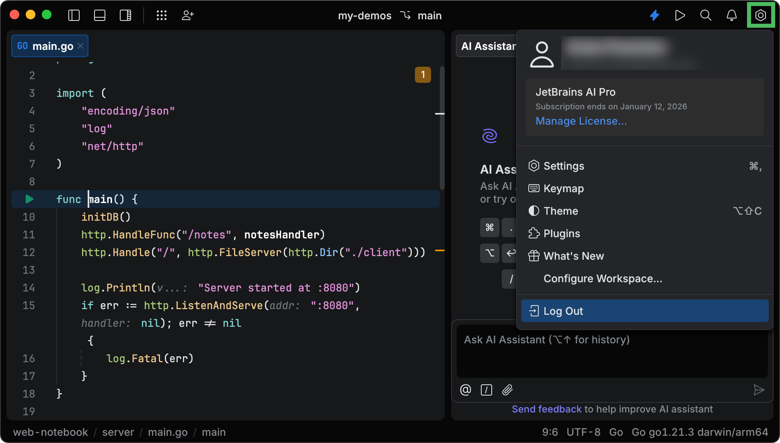
Task: Open the main branch switcher
Action: 429,16
